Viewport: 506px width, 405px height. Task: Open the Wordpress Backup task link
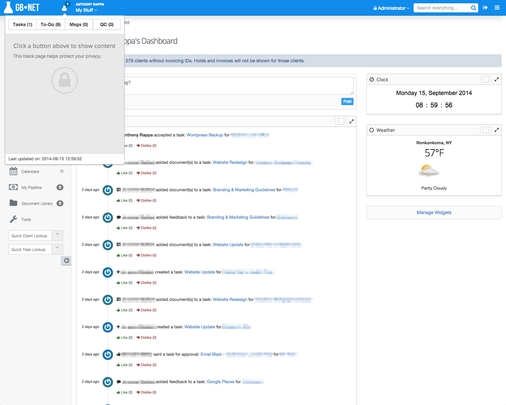pyautogui.click(x=205, y=135)
